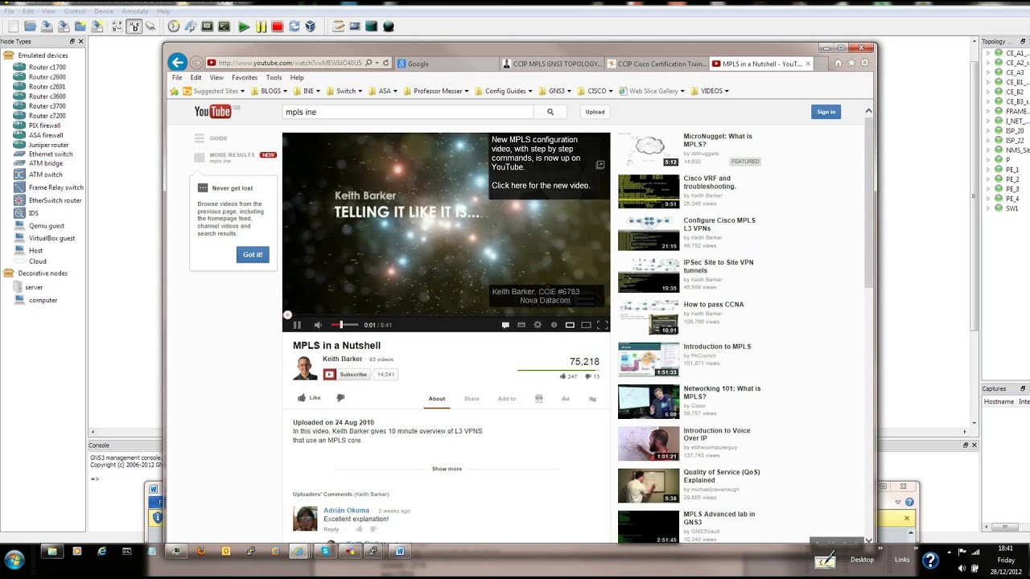Screen dimensions: 1030x579
Task: Reload all devices in GNS3 toolbar
Action: [294, 27]
